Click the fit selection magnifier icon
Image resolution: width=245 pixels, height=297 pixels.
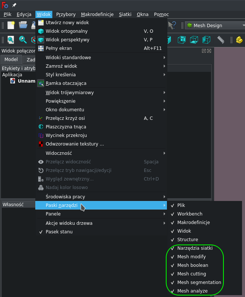[23, 40]
